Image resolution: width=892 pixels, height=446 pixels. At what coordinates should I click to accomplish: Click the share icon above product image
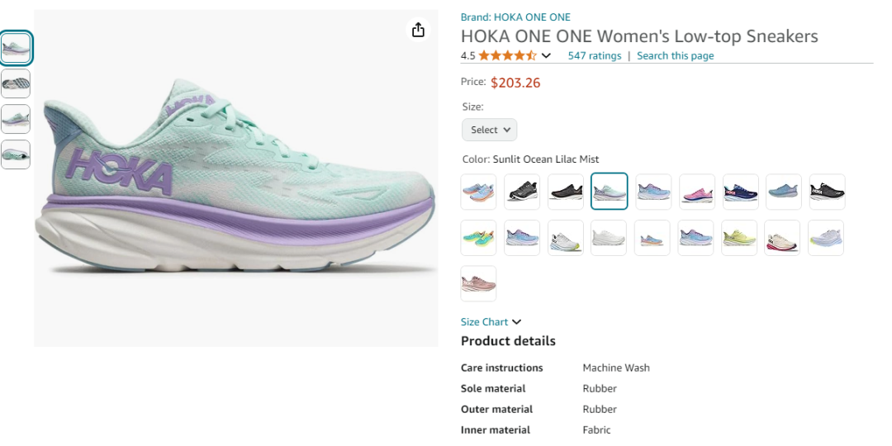(x=418, y=30)
